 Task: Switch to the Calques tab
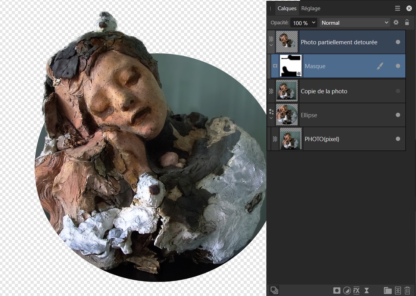[x=287, y=9]
